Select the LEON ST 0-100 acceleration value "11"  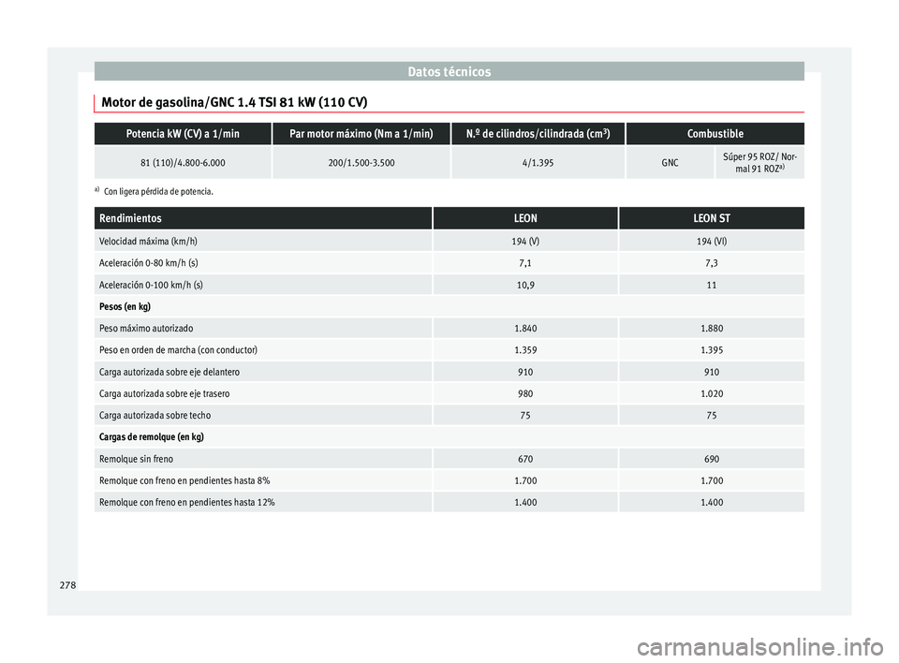pos(712,285)
